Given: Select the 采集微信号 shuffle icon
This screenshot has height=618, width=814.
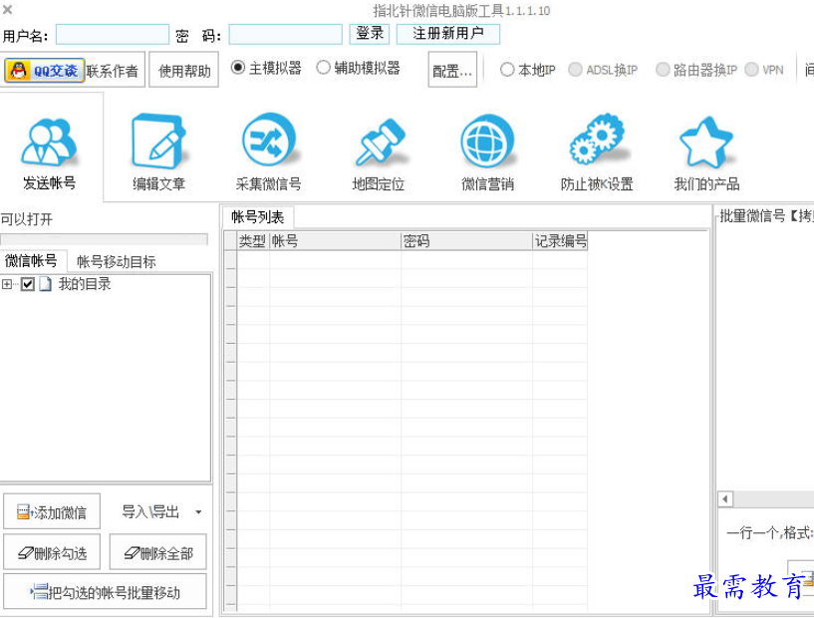Looking at the screenshot, I should (x=269, y=140).
